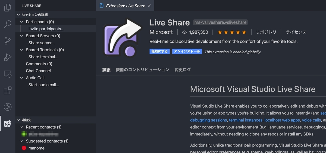This screenshot has height=153, width=326.
Task: Open the Run and Debug view icon
Action: 8,57
